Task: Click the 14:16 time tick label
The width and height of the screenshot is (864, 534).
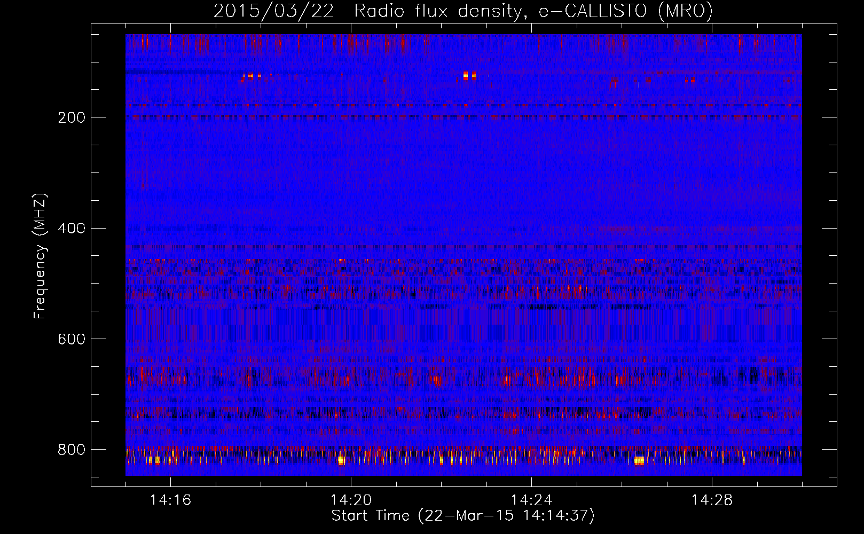Action: 170,500
